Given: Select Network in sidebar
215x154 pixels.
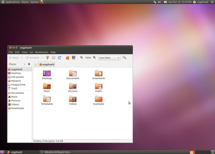Looking at the screenshot, I should click(20, 81).
